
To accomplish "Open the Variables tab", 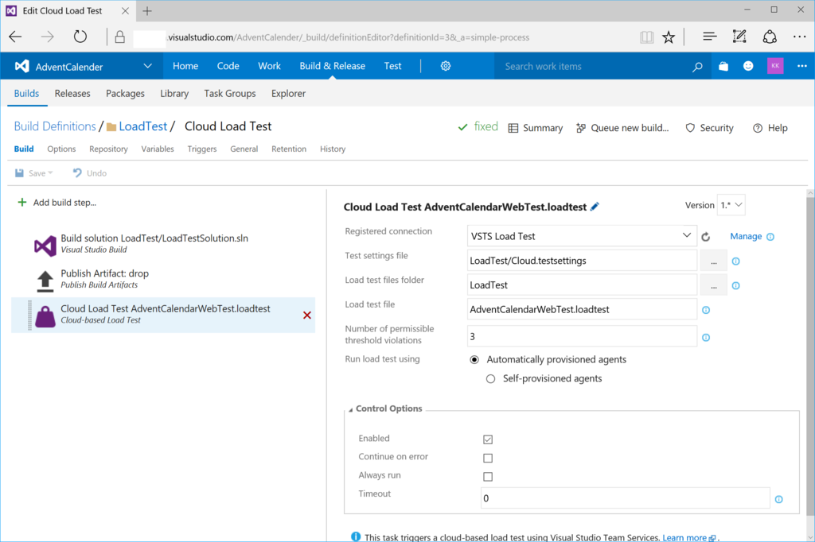I will 158,149.
